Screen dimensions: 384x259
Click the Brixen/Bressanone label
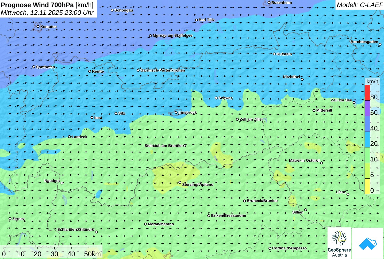point(228,215)
